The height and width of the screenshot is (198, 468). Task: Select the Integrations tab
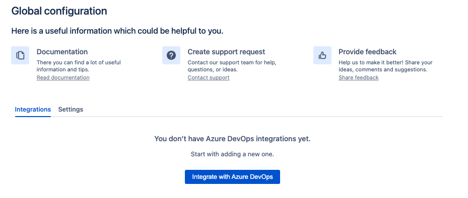[x=33, y=109]
